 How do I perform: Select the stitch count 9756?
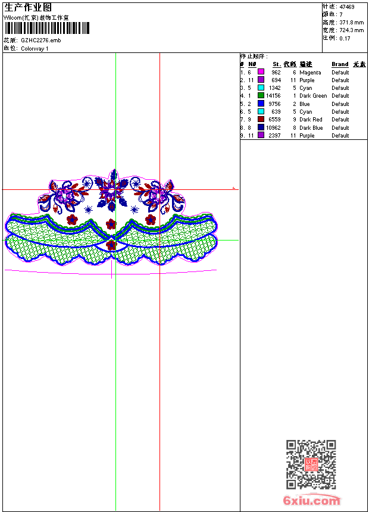[274, 104]
